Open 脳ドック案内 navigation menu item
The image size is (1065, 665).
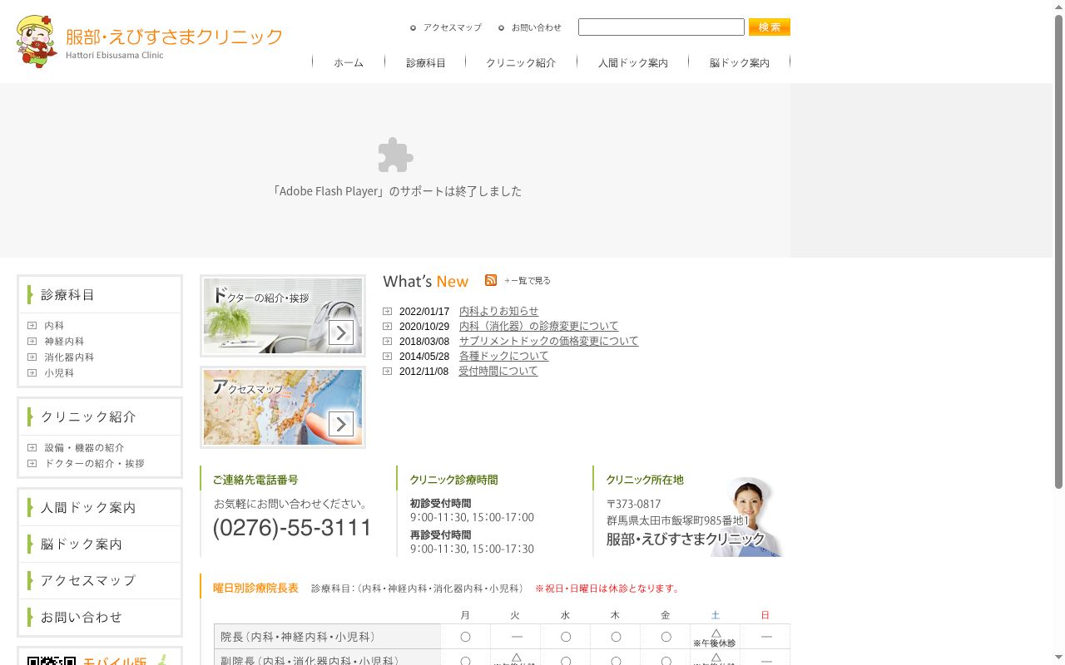[x=740, y=62]
